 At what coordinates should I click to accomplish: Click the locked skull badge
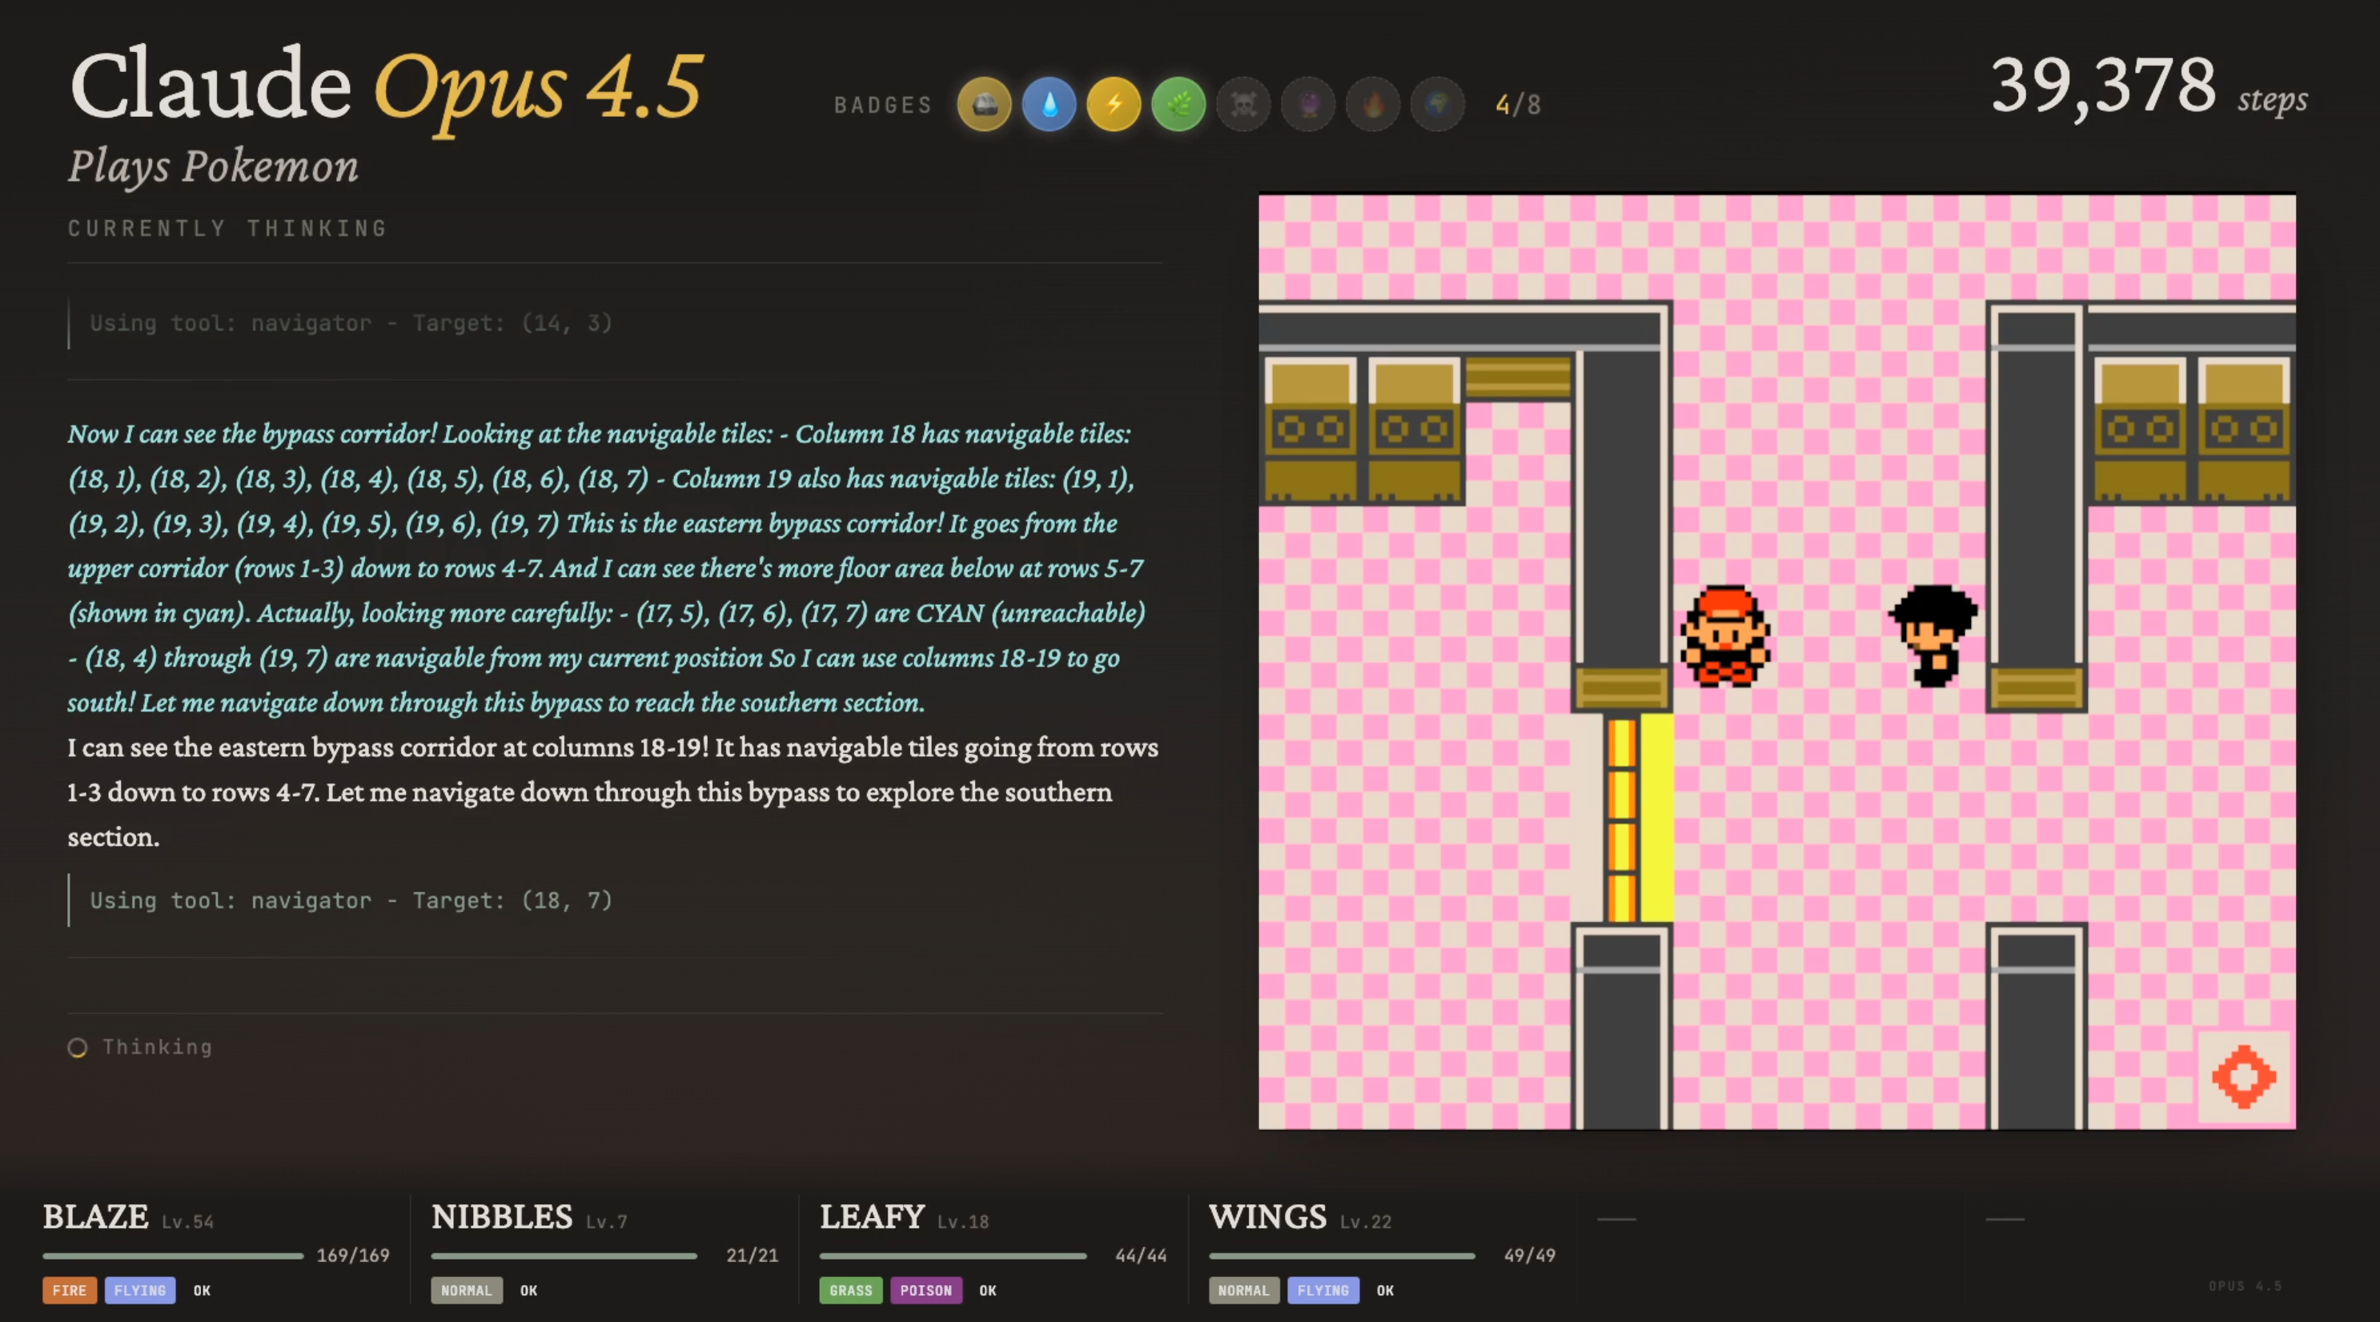[x=1243, y=104]
